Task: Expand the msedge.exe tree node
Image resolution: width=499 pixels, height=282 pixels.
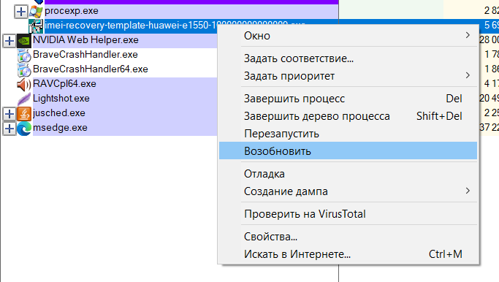Action: (9, 129)
